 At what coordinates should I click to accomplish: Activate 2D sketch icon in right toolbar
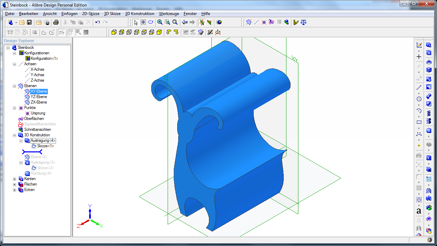click(x=419, y=45)
